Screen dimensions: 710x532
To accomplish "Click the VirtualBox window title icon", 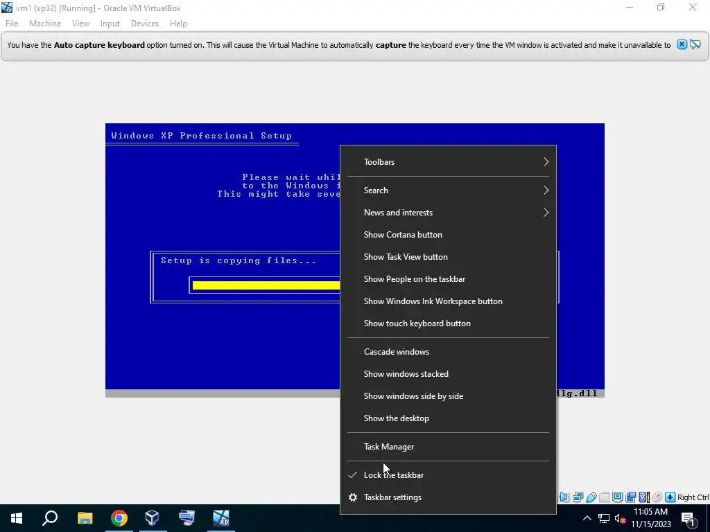I will (x=7, y=8).
